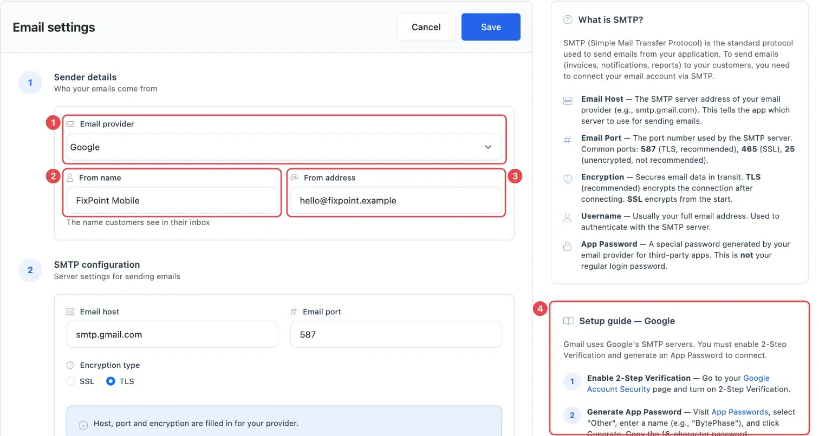Click the From address field with hello@fixpoint.example
Screen dimensions: 819x436
tap(396, 201)
